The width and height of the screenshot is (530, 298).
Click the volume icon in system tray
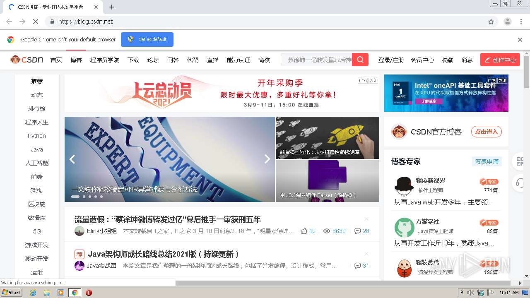[x=471, y=293]
